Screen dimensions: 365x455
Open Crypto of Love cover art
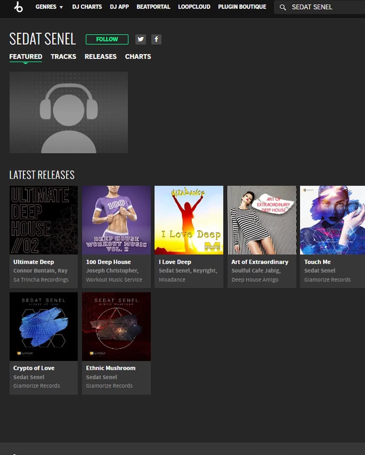point(44,326)
